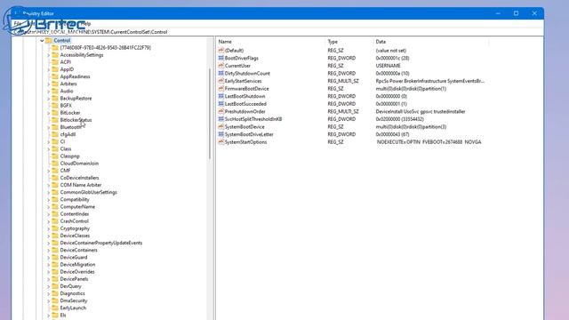Select the Classpnp key
This screenshot has width=569, height=320.
[x=69, y=156]
